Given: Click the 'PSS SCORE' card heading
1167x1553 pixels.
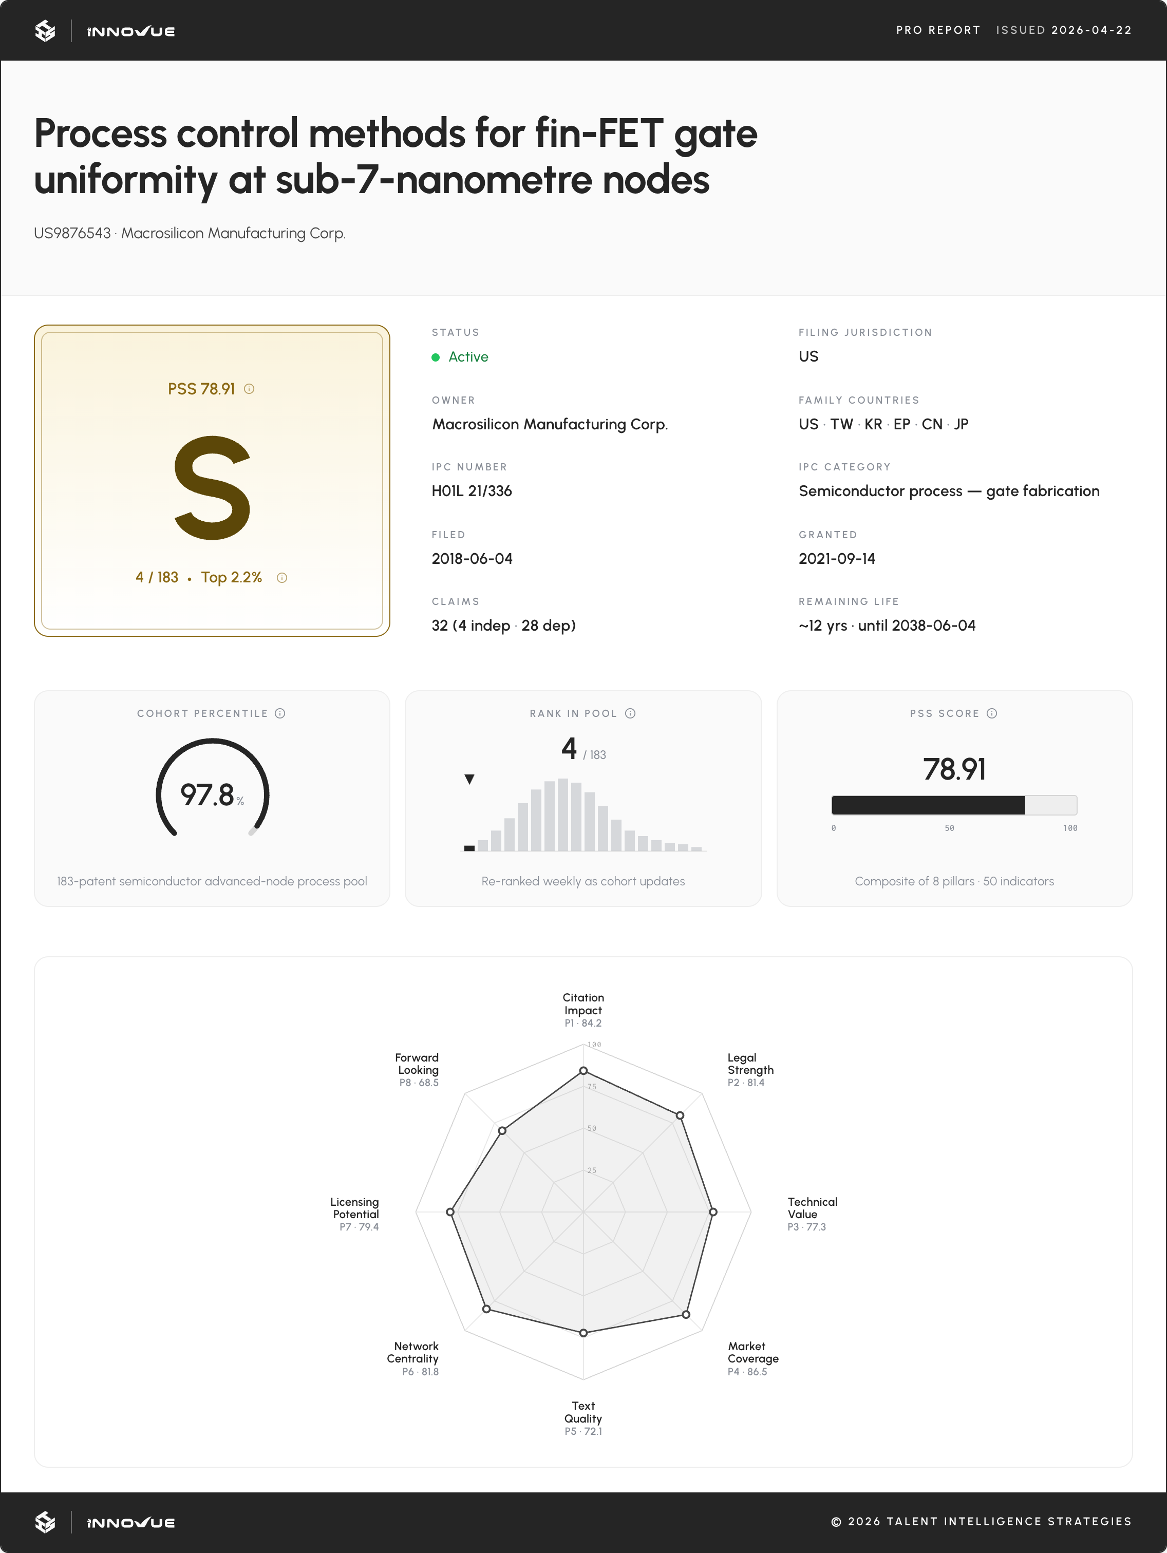Looking at the screenshot, I should pyautogui.click(x=945, y=713).
